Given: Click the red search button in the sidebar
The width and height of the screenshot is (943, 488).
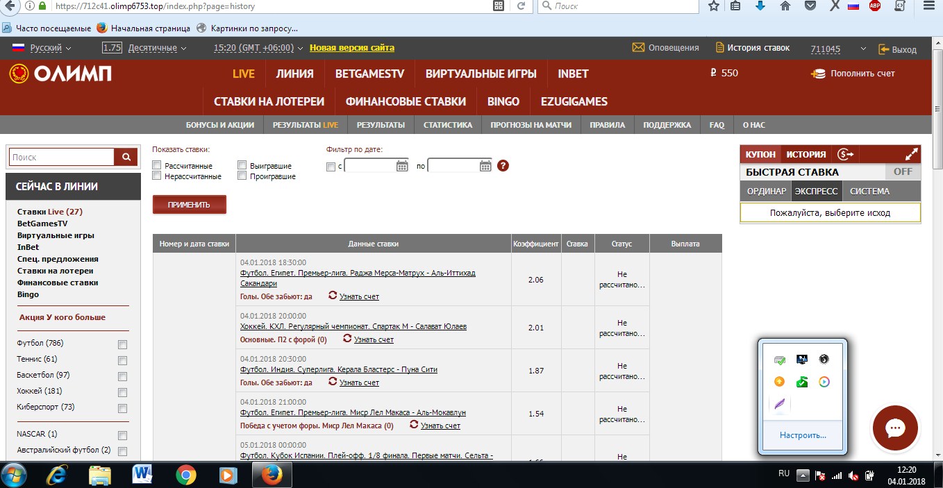Looking at the screenshot, I should tap(126, 157).
